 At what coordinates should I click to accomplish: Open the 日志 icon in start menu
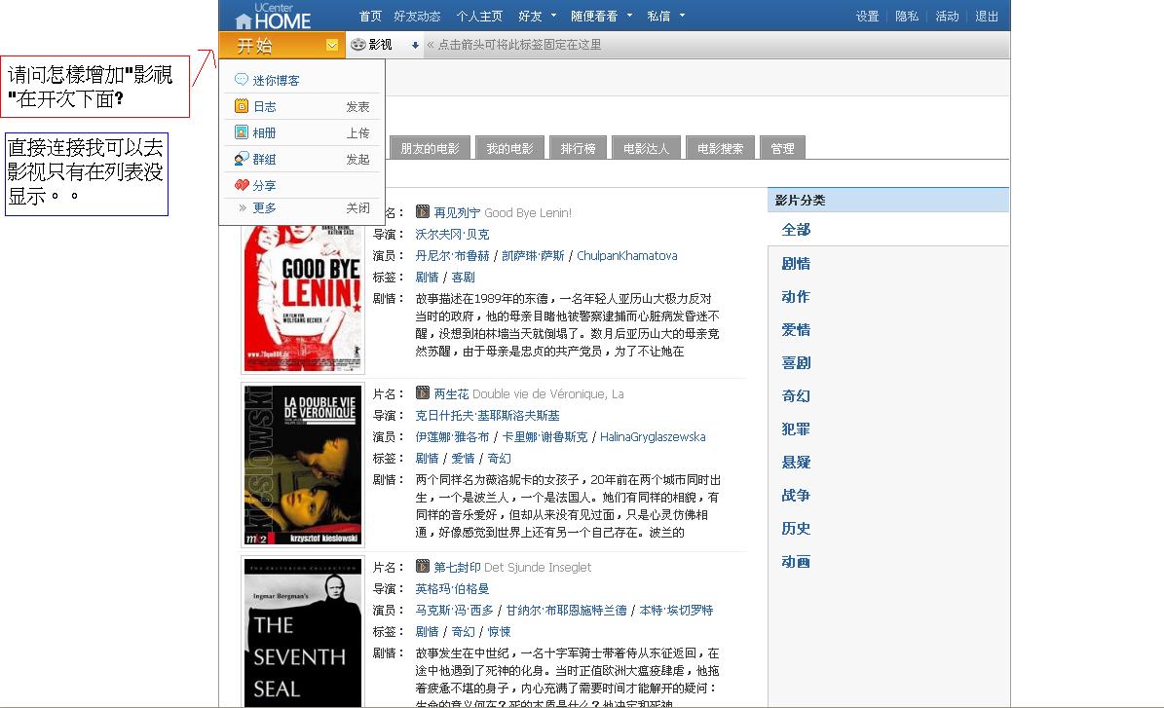point(242,106)
